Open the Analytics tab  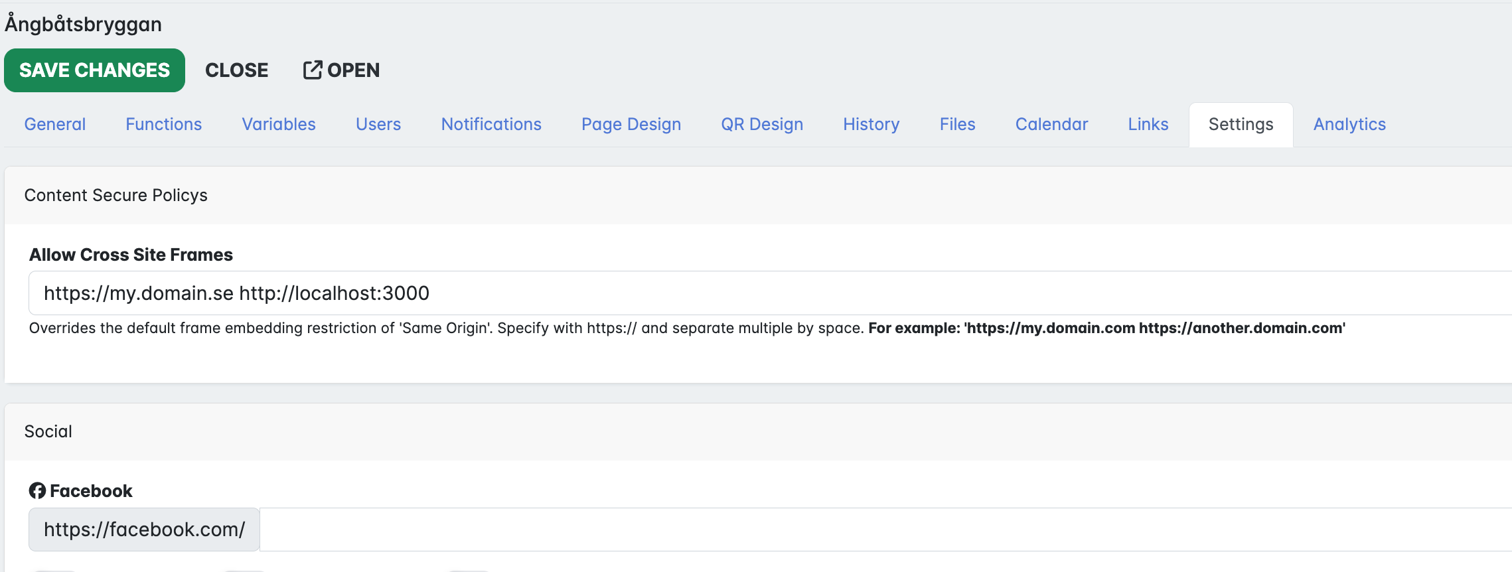coord(1349,125)
